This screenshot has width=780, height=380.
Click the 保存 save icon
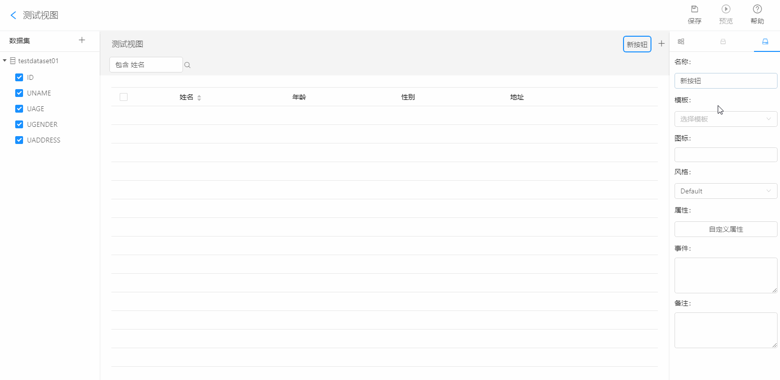695,9
